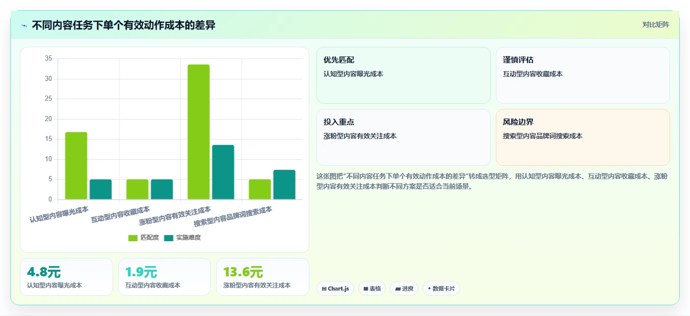
Task: Open the 谨慎评估 matrix card
Action: coord(582,75)
